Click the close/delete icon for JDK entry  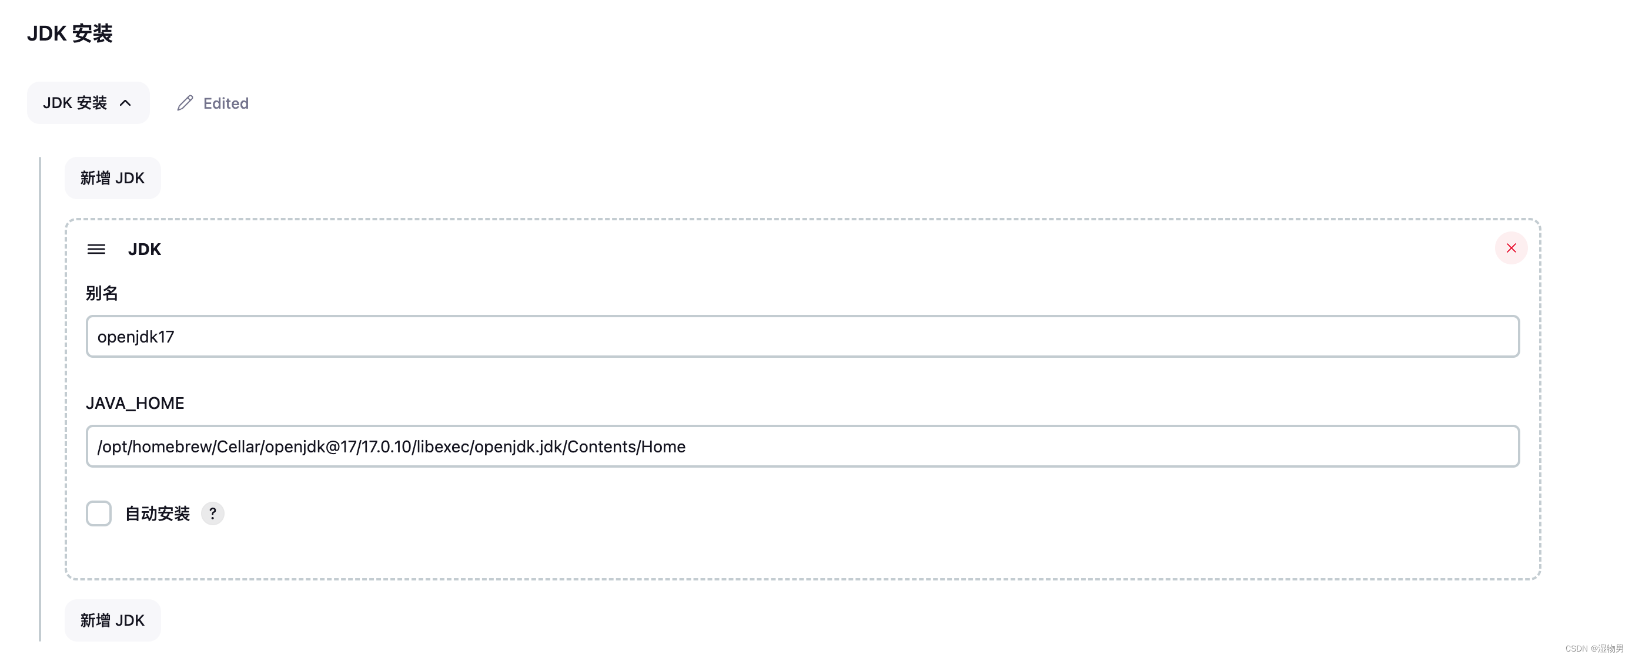pyautogui.click(x=1511, y=247)
